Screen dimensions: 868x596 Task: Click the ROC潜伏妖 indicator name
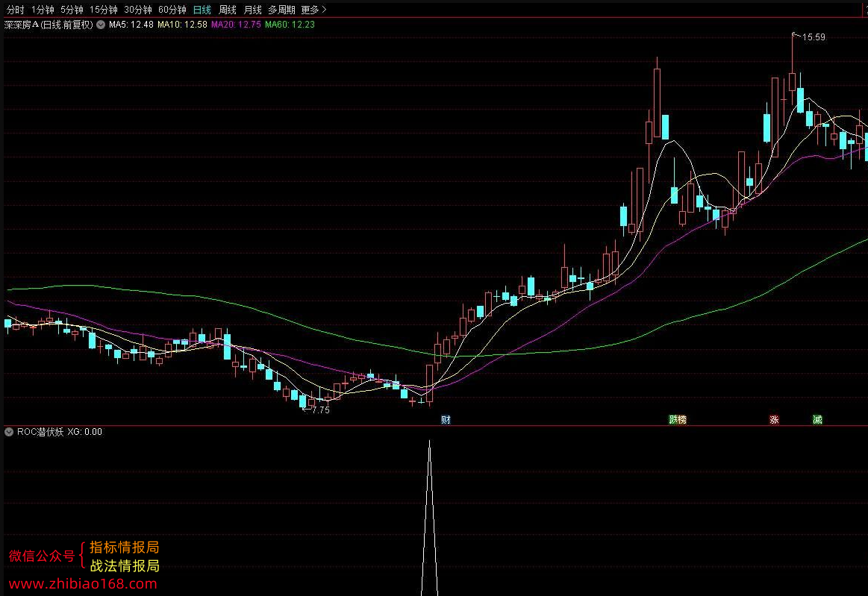pyautogui.click(x=40, y=432)
